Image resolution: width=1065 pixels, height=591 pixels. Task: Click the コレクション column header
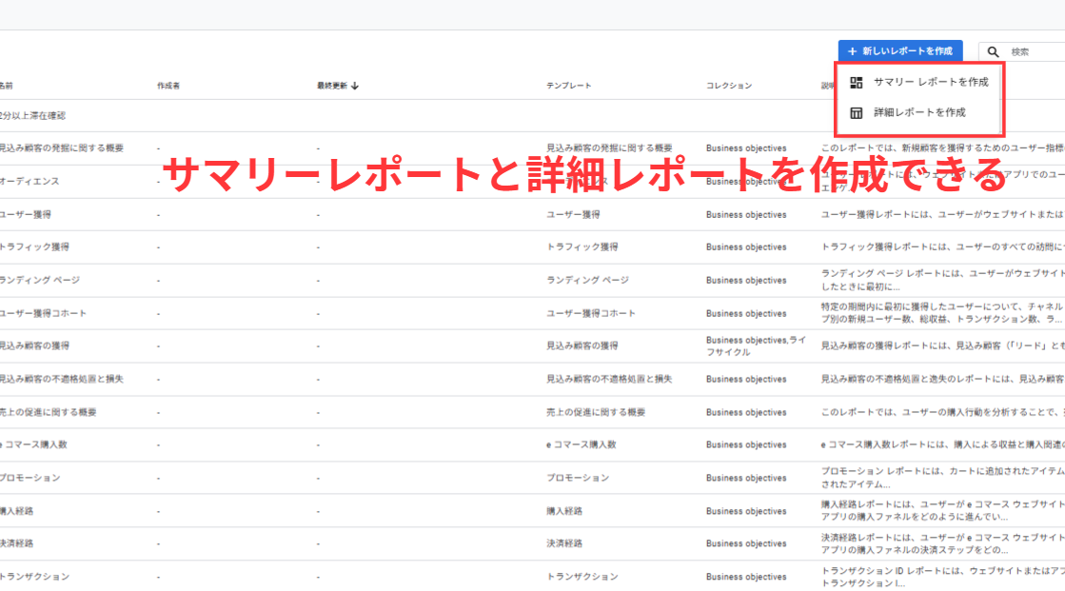(x=728, y=86)
